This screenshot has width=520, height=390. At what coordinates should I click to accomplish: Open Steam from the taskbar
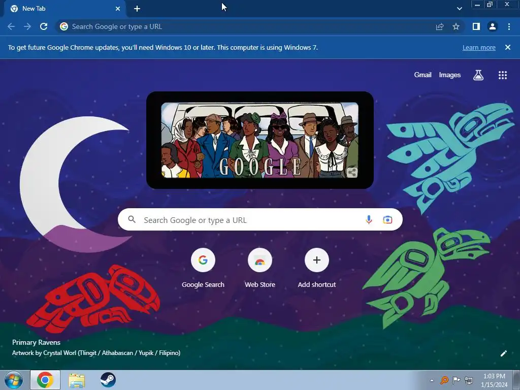pyautogui.click(x=108, y=380)
